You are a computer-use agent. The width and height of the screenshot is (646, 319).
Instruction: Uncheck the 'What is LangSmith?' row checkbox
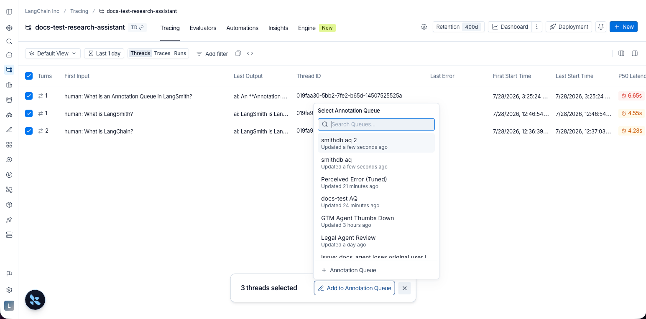(x=29, y=113)
